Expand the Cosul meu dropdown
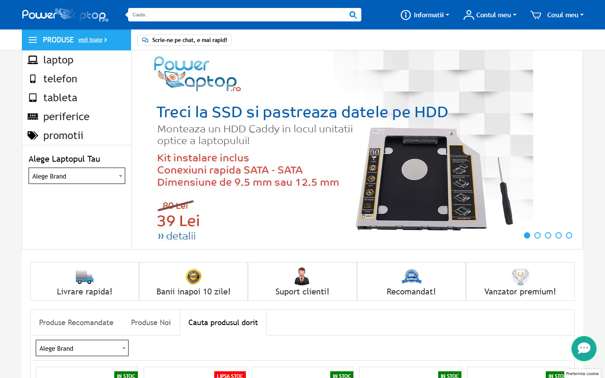Image resolution: width=605 pixels, height=378 pixels. [x=557, y=15]
